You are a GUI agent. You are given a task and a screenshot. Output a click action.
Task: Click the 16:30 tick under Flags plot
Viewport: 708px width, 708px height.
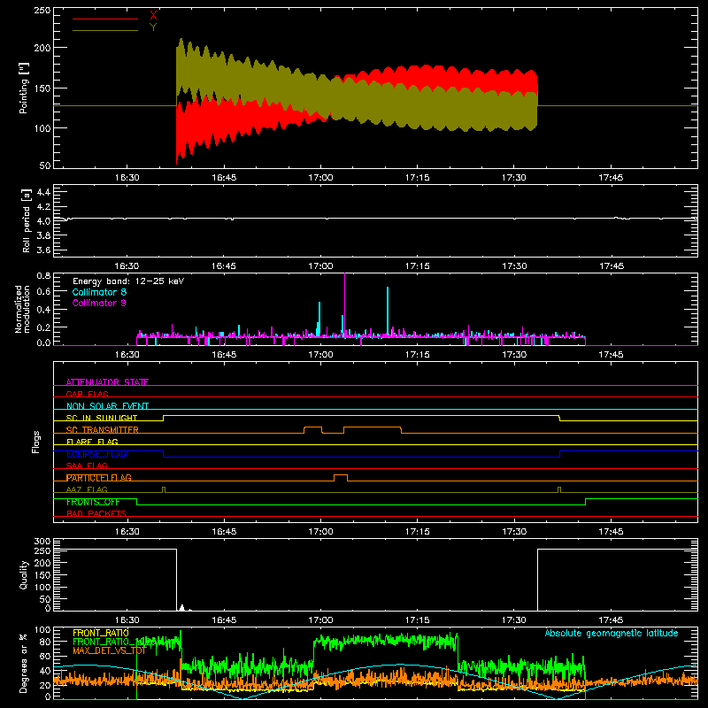pos(127,532)
